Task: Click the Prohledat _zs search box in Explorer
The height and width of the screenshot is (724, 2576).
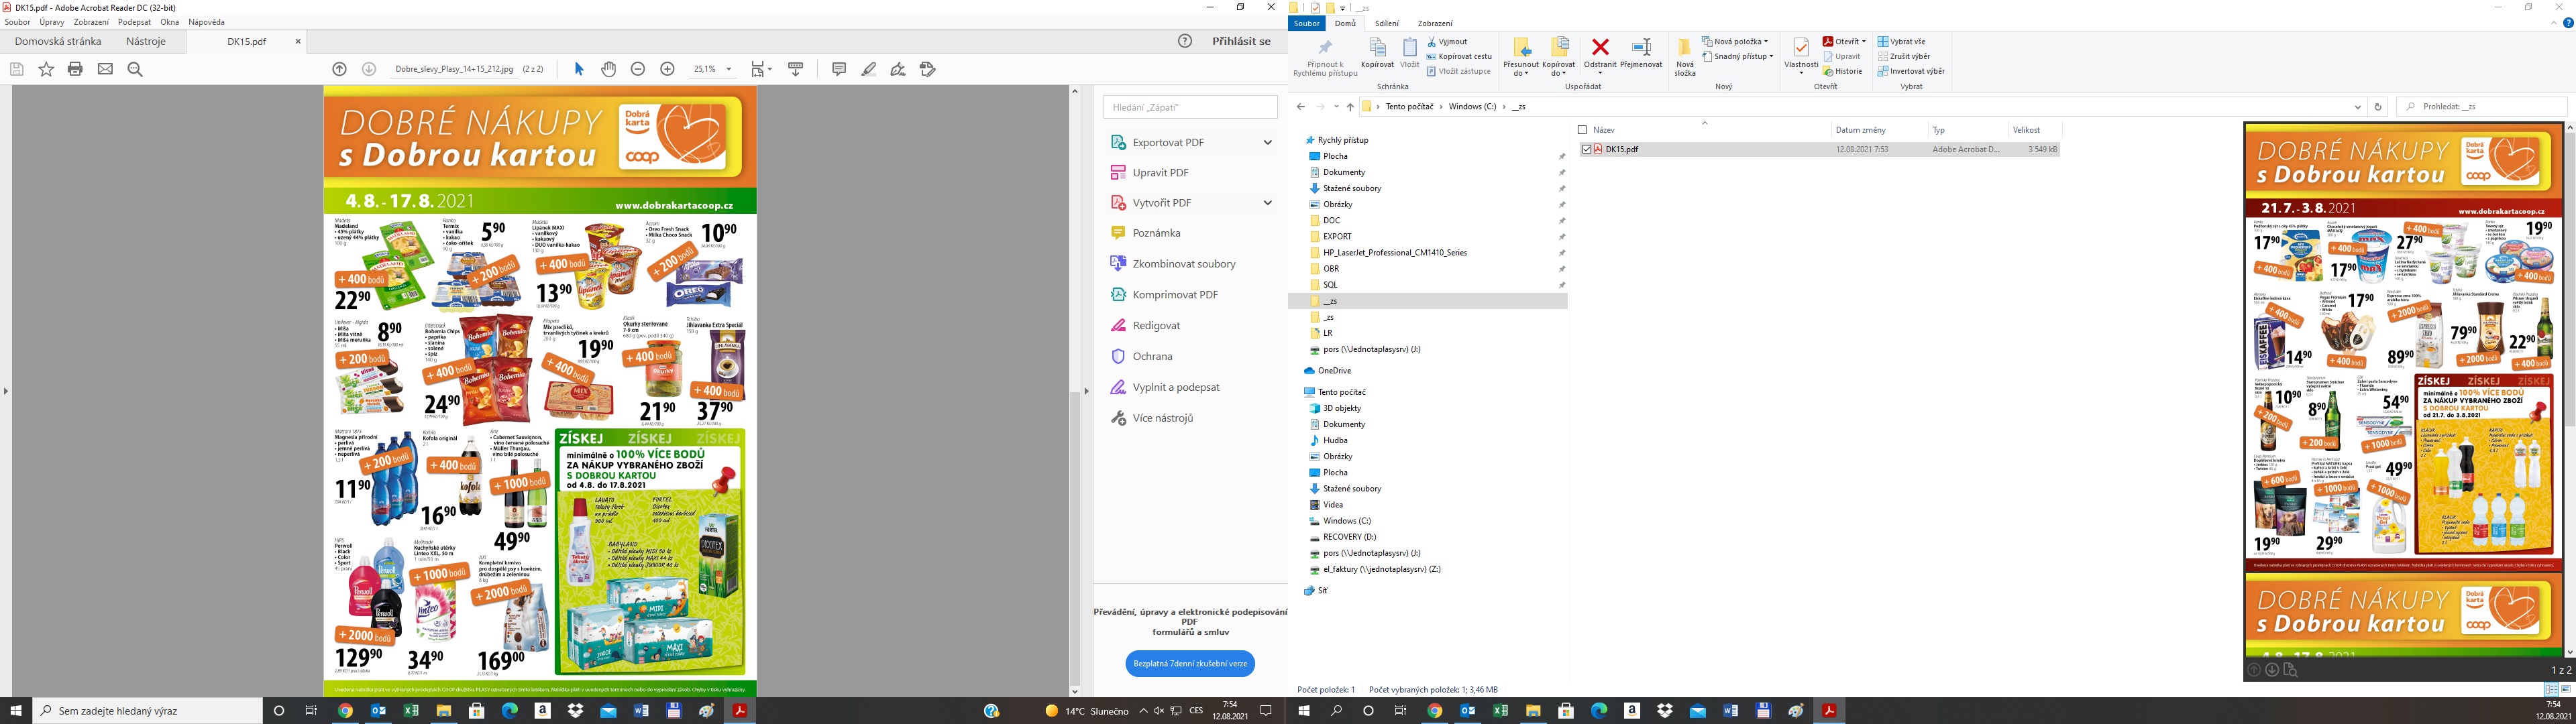Action: click(x=2482, y=106)
